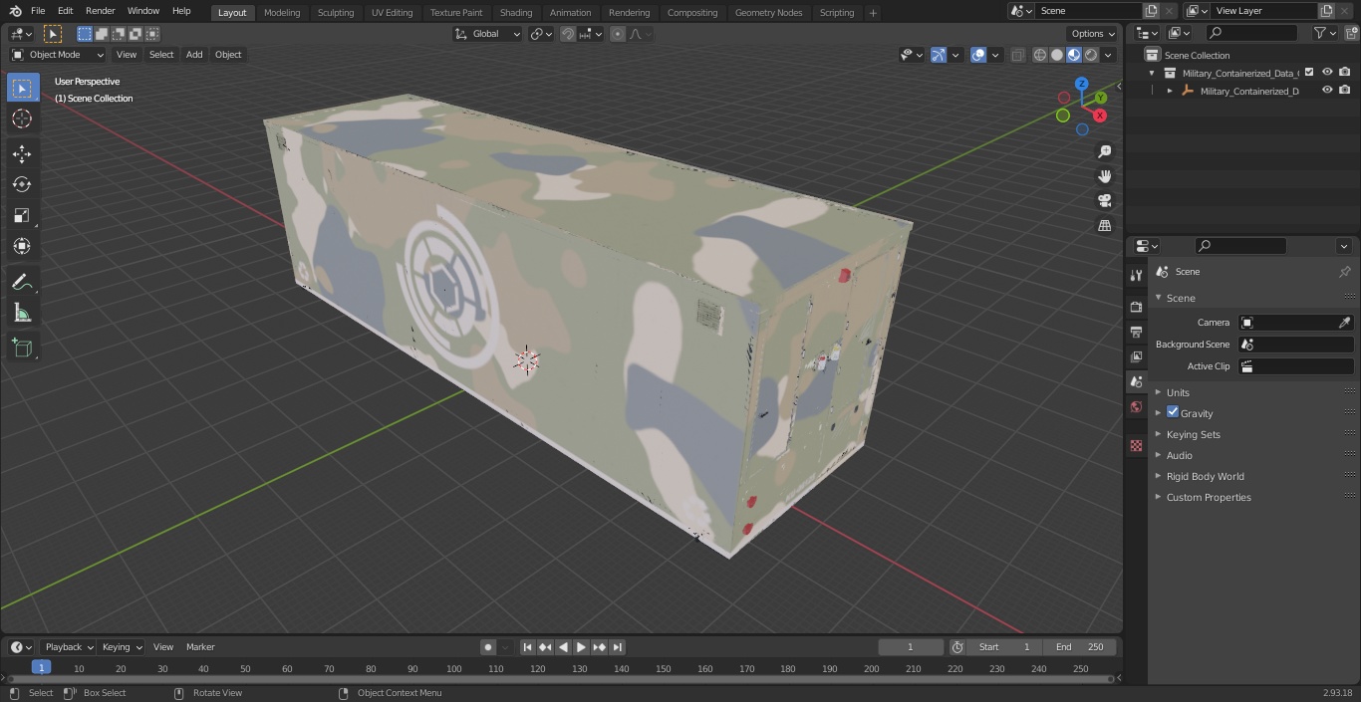Image resolution: width=1361 pixels, height=702 pixels.
Task: Hide Military_Containerized_Data collection in viewport
Action: [x=1327, y=73]
